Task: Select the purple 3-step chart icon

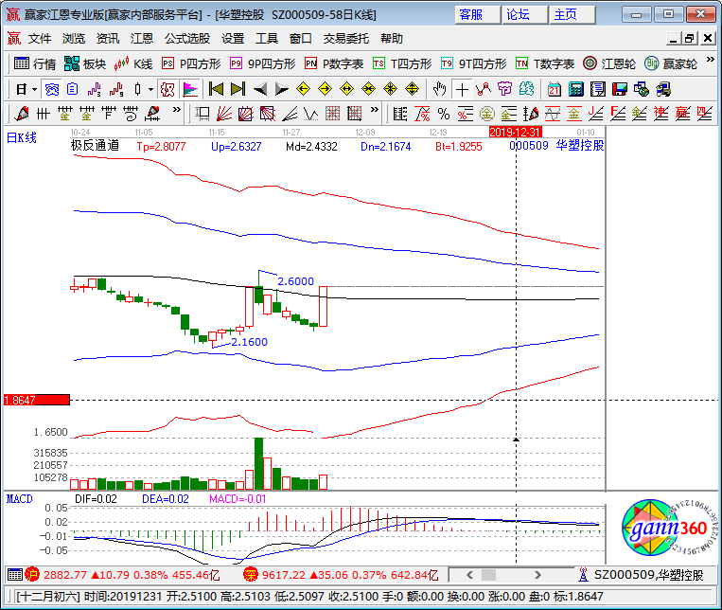Action: [x=94, y=89]
